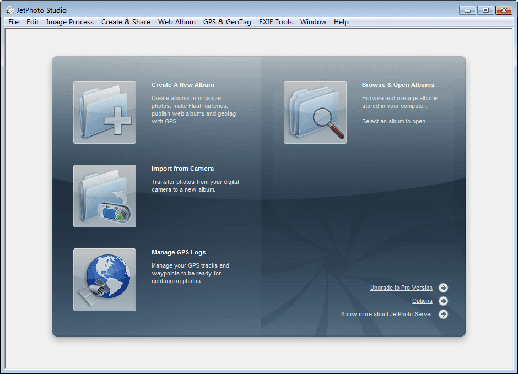
Task: Click 'Browse and manage albums stored' description
Action: click(x=400, y=102)
